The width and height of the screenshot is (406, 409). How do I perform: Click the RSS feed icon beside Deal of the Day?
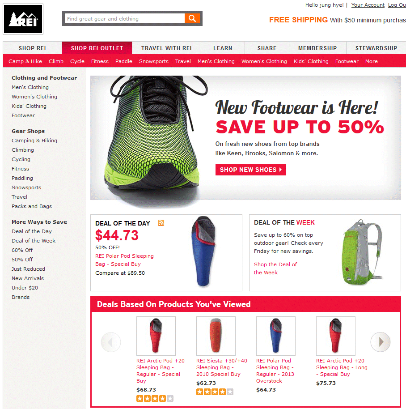tap(161, 223)
